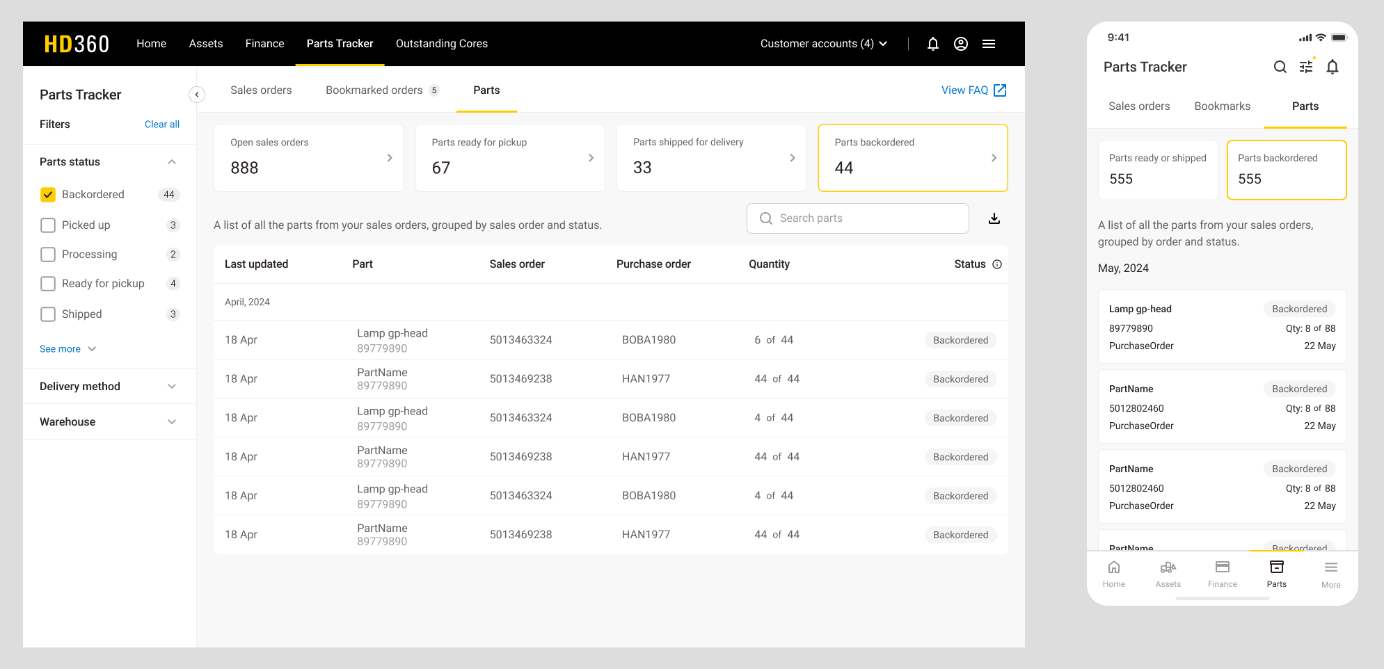Click the Part column header
This screenshot has height=669, width=1384.
[x=363, y=264]
